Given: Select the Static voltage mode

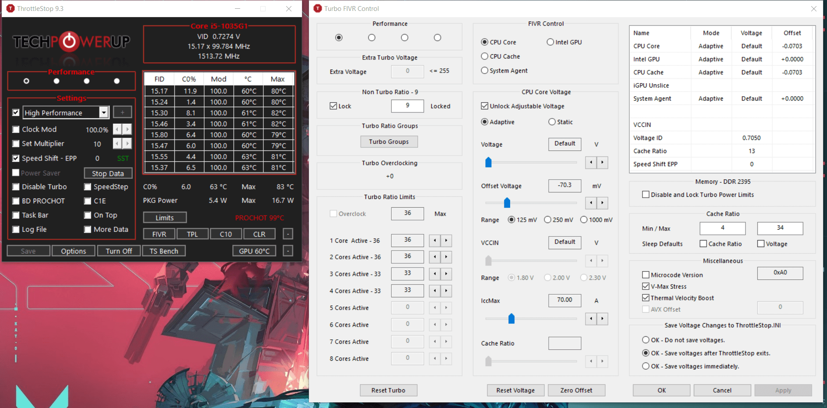Looking at the screenshot, I should tap(551, 122).
